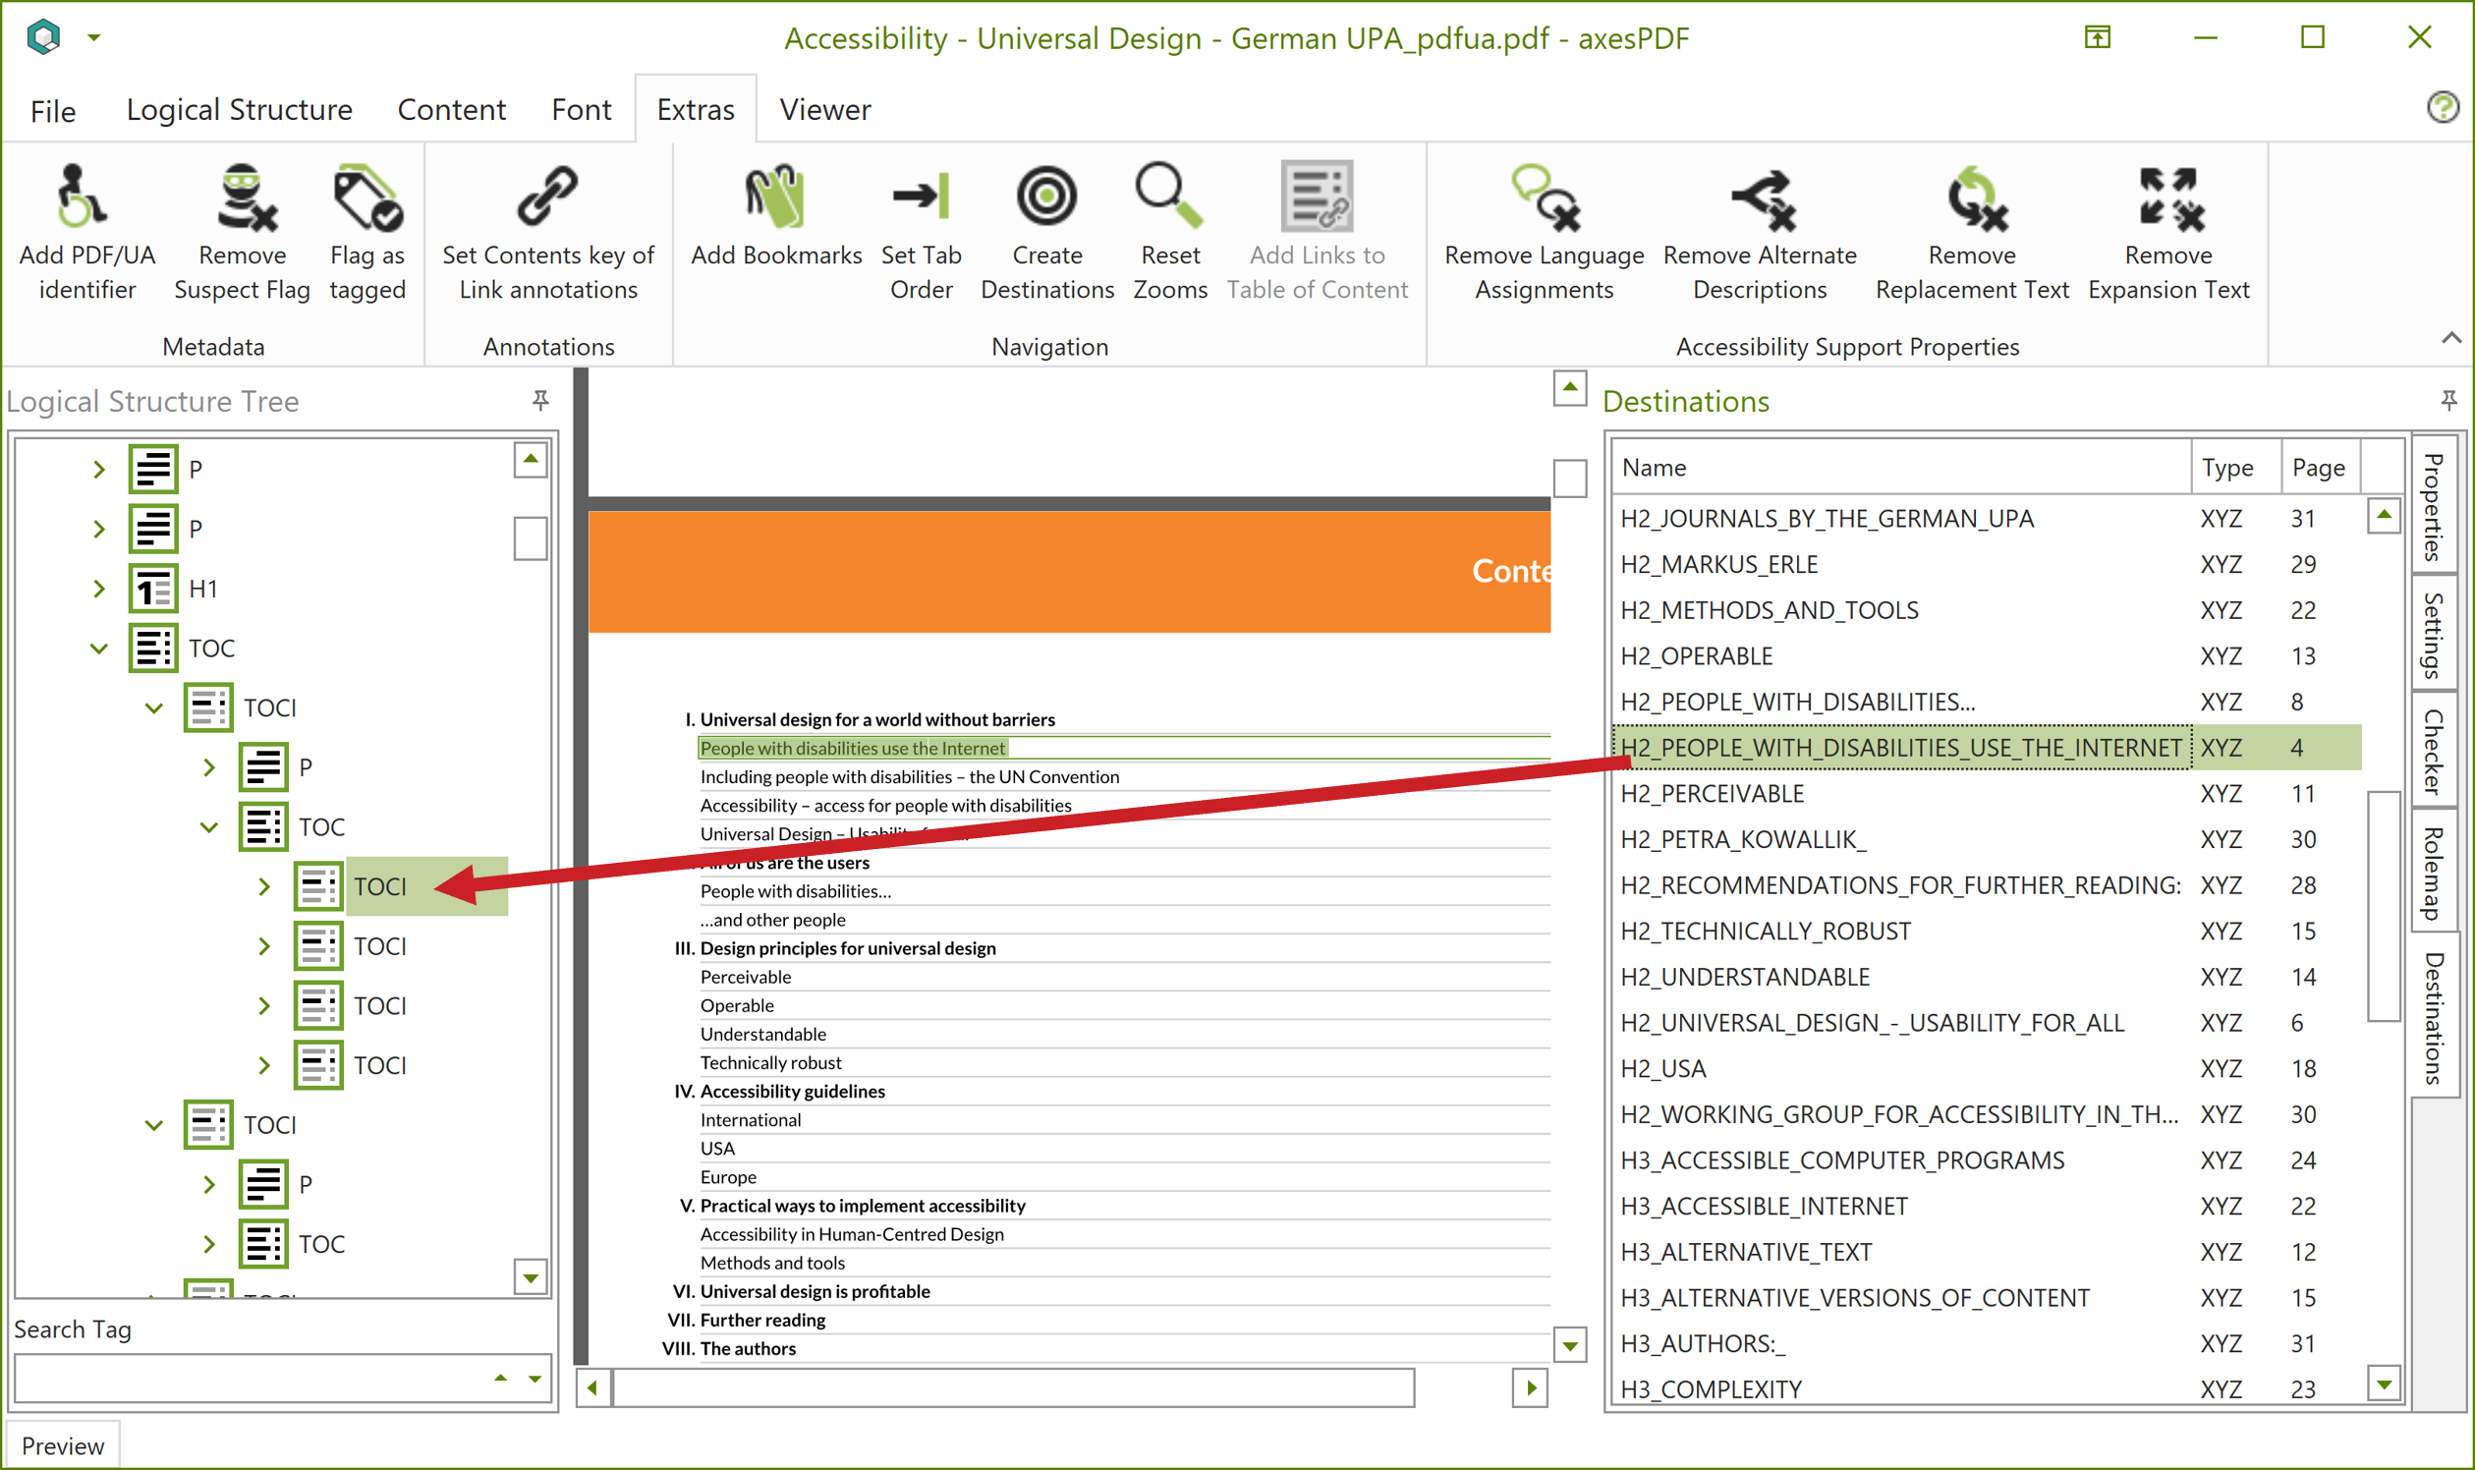Collapse the ribbon with chevron arrow
Screen dimensions: 2475x1470
pos(2450,338)
